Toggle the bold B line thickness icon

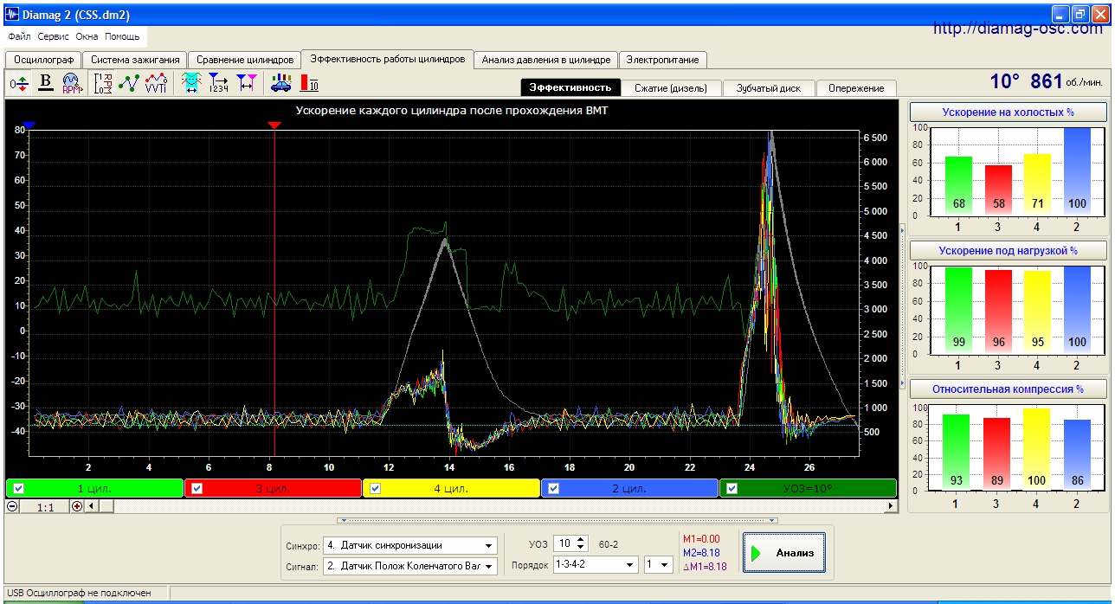47,83
